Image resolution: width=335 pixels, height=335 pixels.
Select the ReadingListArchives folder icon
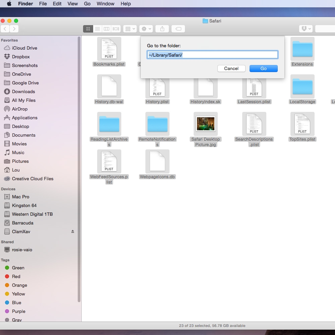point(109,124)
